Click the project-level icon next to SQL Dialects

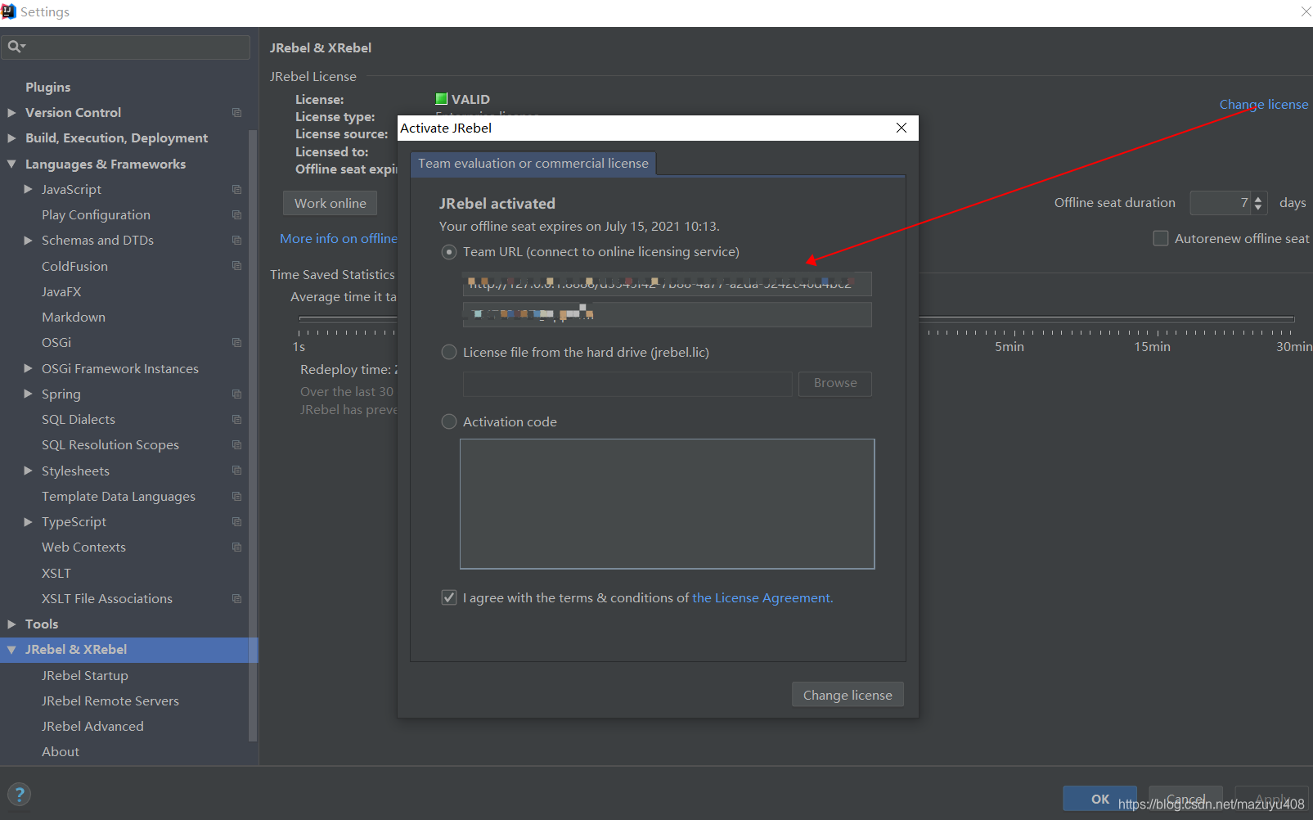click(x=236, y=419)
